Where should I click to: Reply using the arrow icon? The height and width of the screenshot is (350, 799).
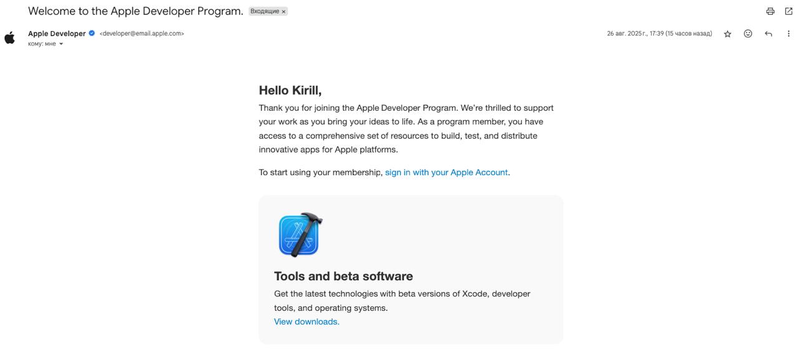pos(768,34)
